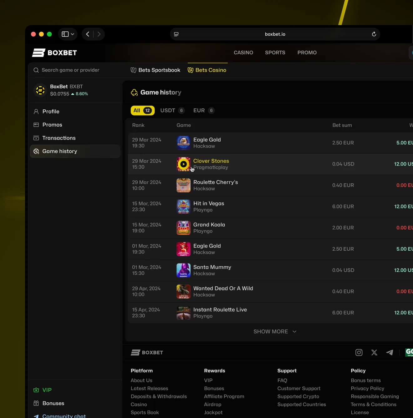Screen dimensions: 413x418
Task: Open the Bonus terms footer link
Action: [x=366, y=380]
